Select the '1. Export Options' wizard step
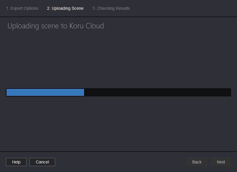 pos(22,8)
